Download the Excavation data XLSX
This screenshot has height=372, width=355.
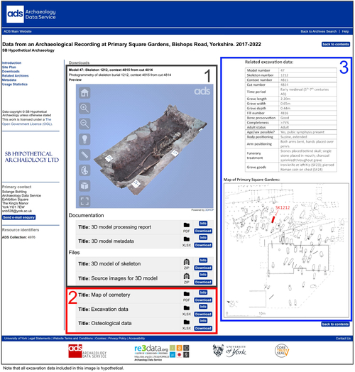pyautogui.click(x=203, y=314)
